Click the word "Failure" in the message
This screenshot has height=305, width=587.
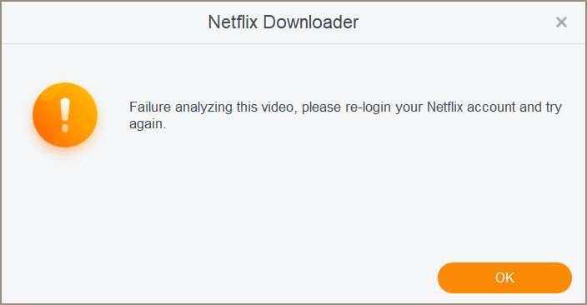coord(150,107)
